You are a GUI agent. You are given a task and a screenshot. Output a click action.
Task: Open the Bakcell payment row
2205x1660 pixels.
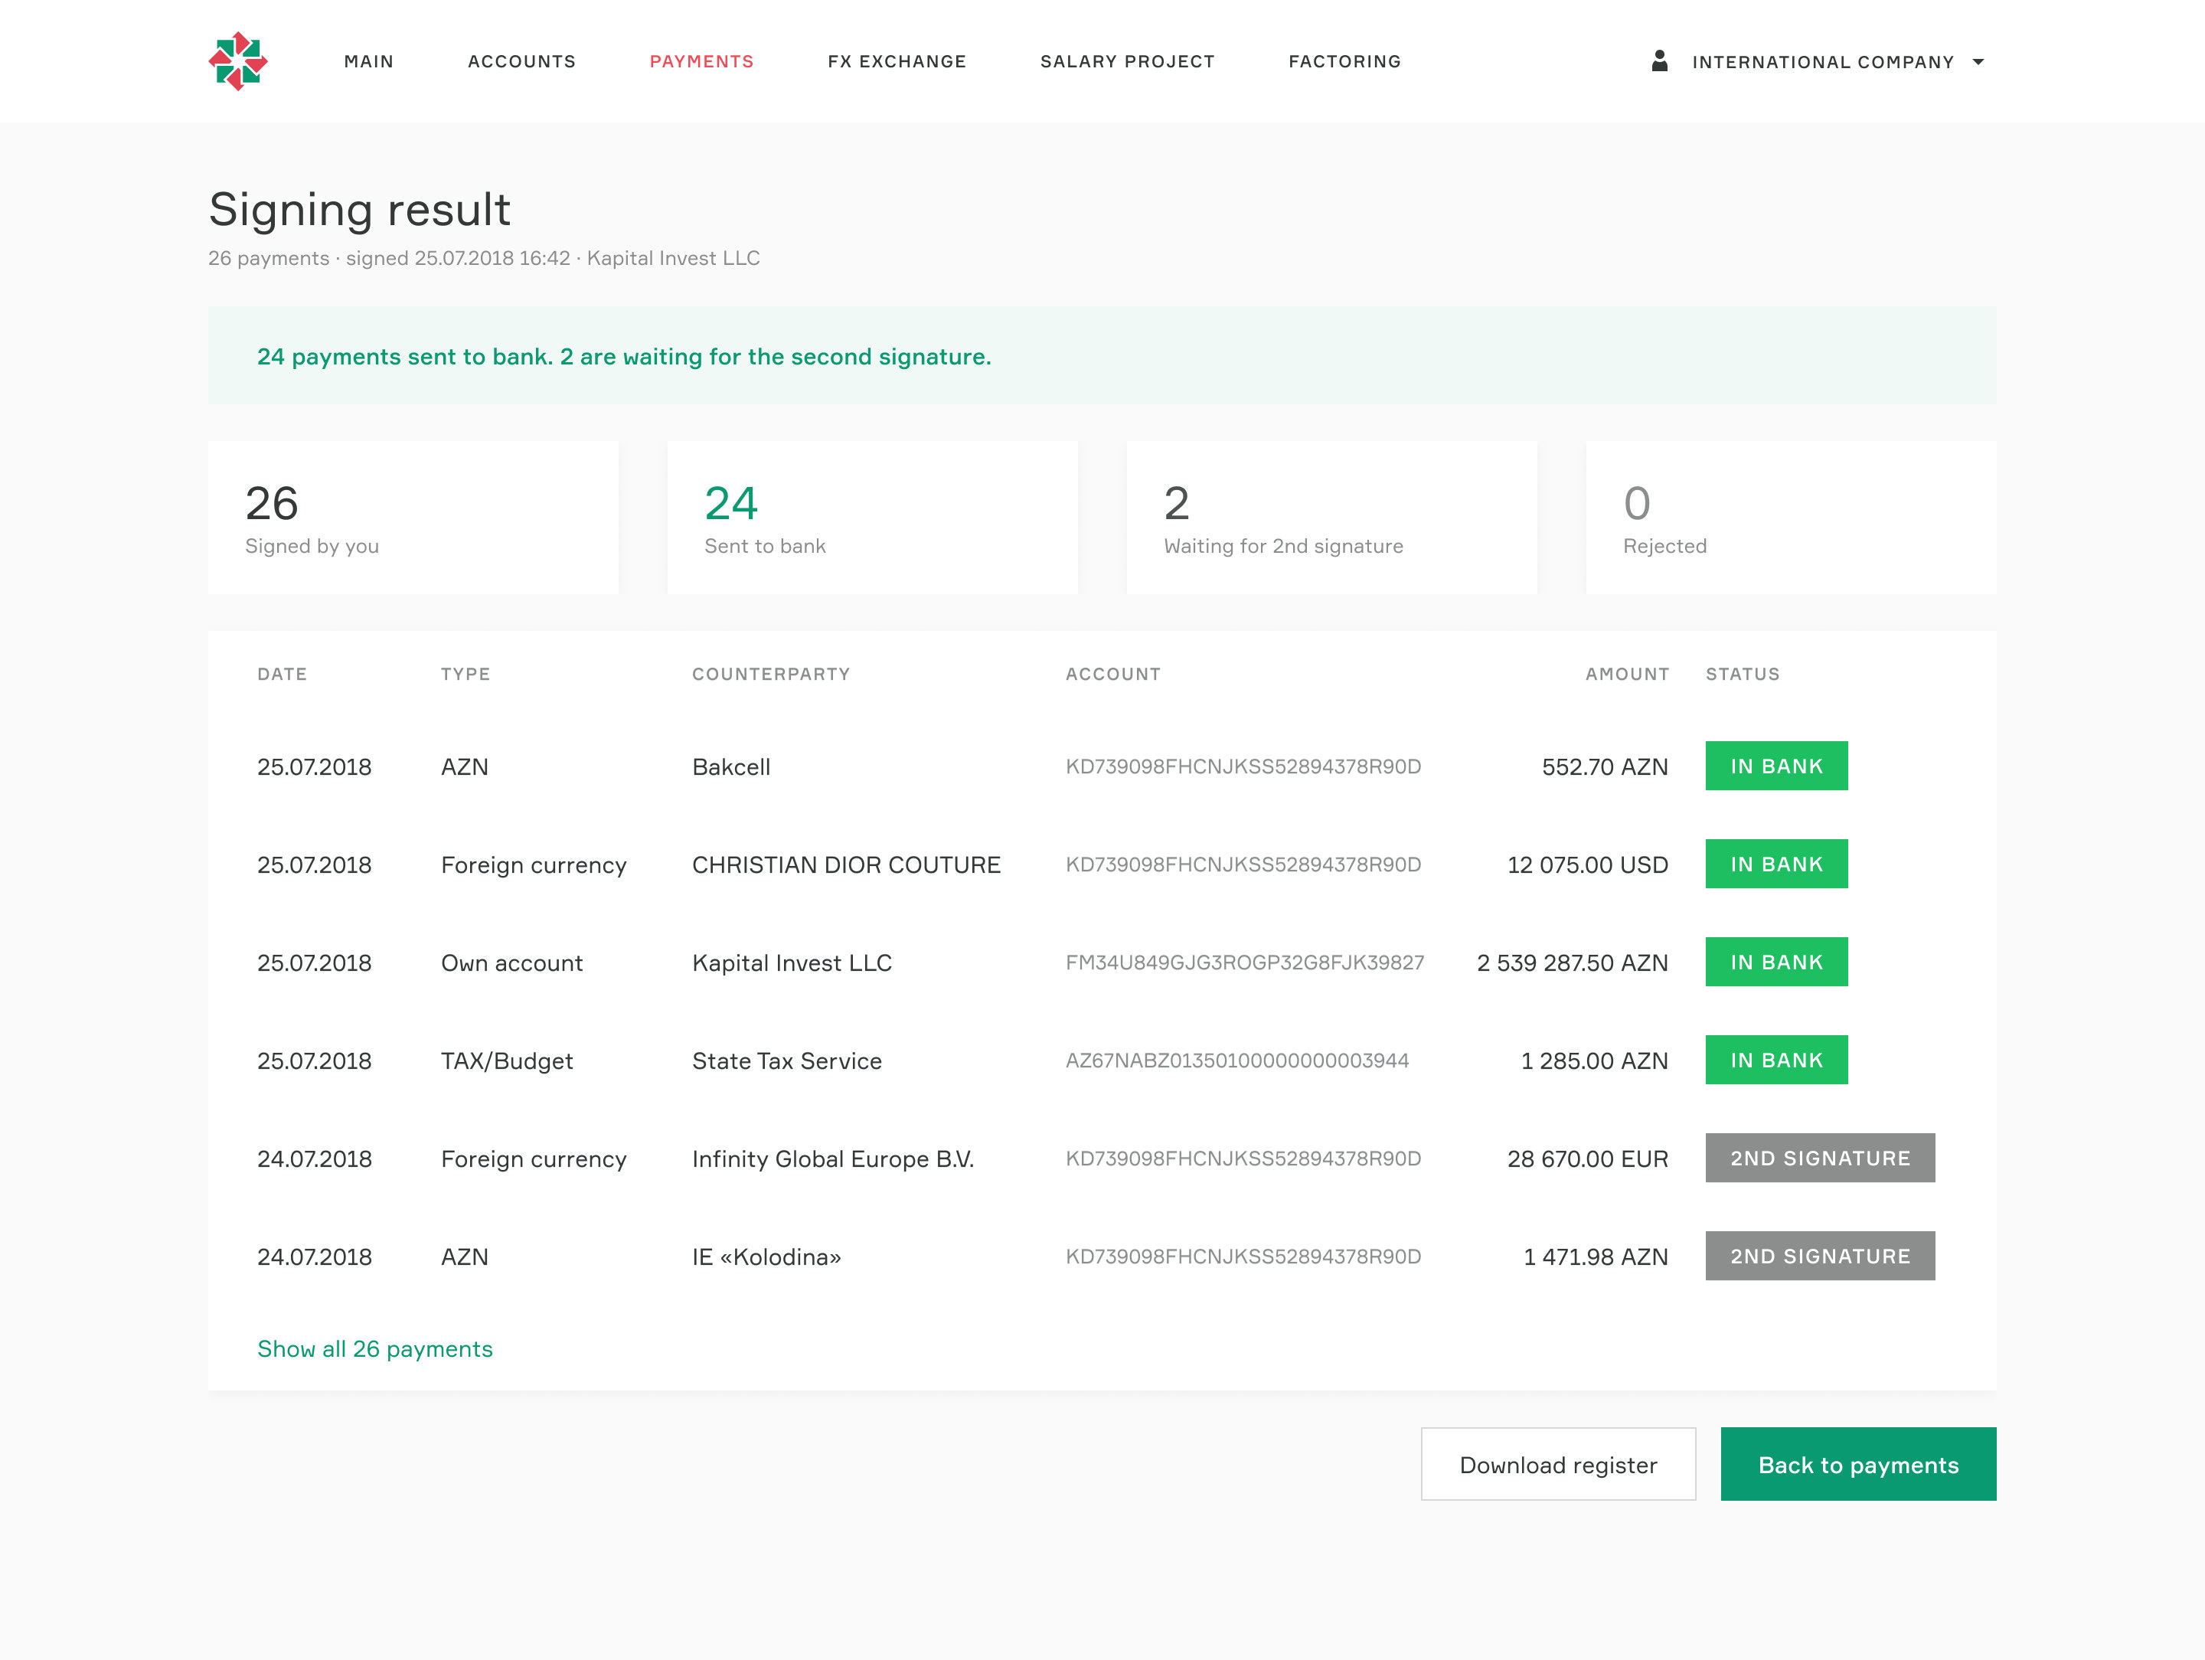click(x=1102, y=766)
